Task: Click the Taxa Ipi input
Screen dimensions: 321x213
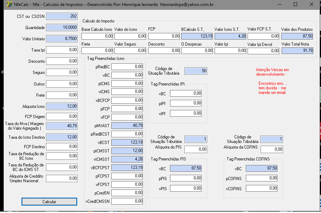Action: [62, 50]
